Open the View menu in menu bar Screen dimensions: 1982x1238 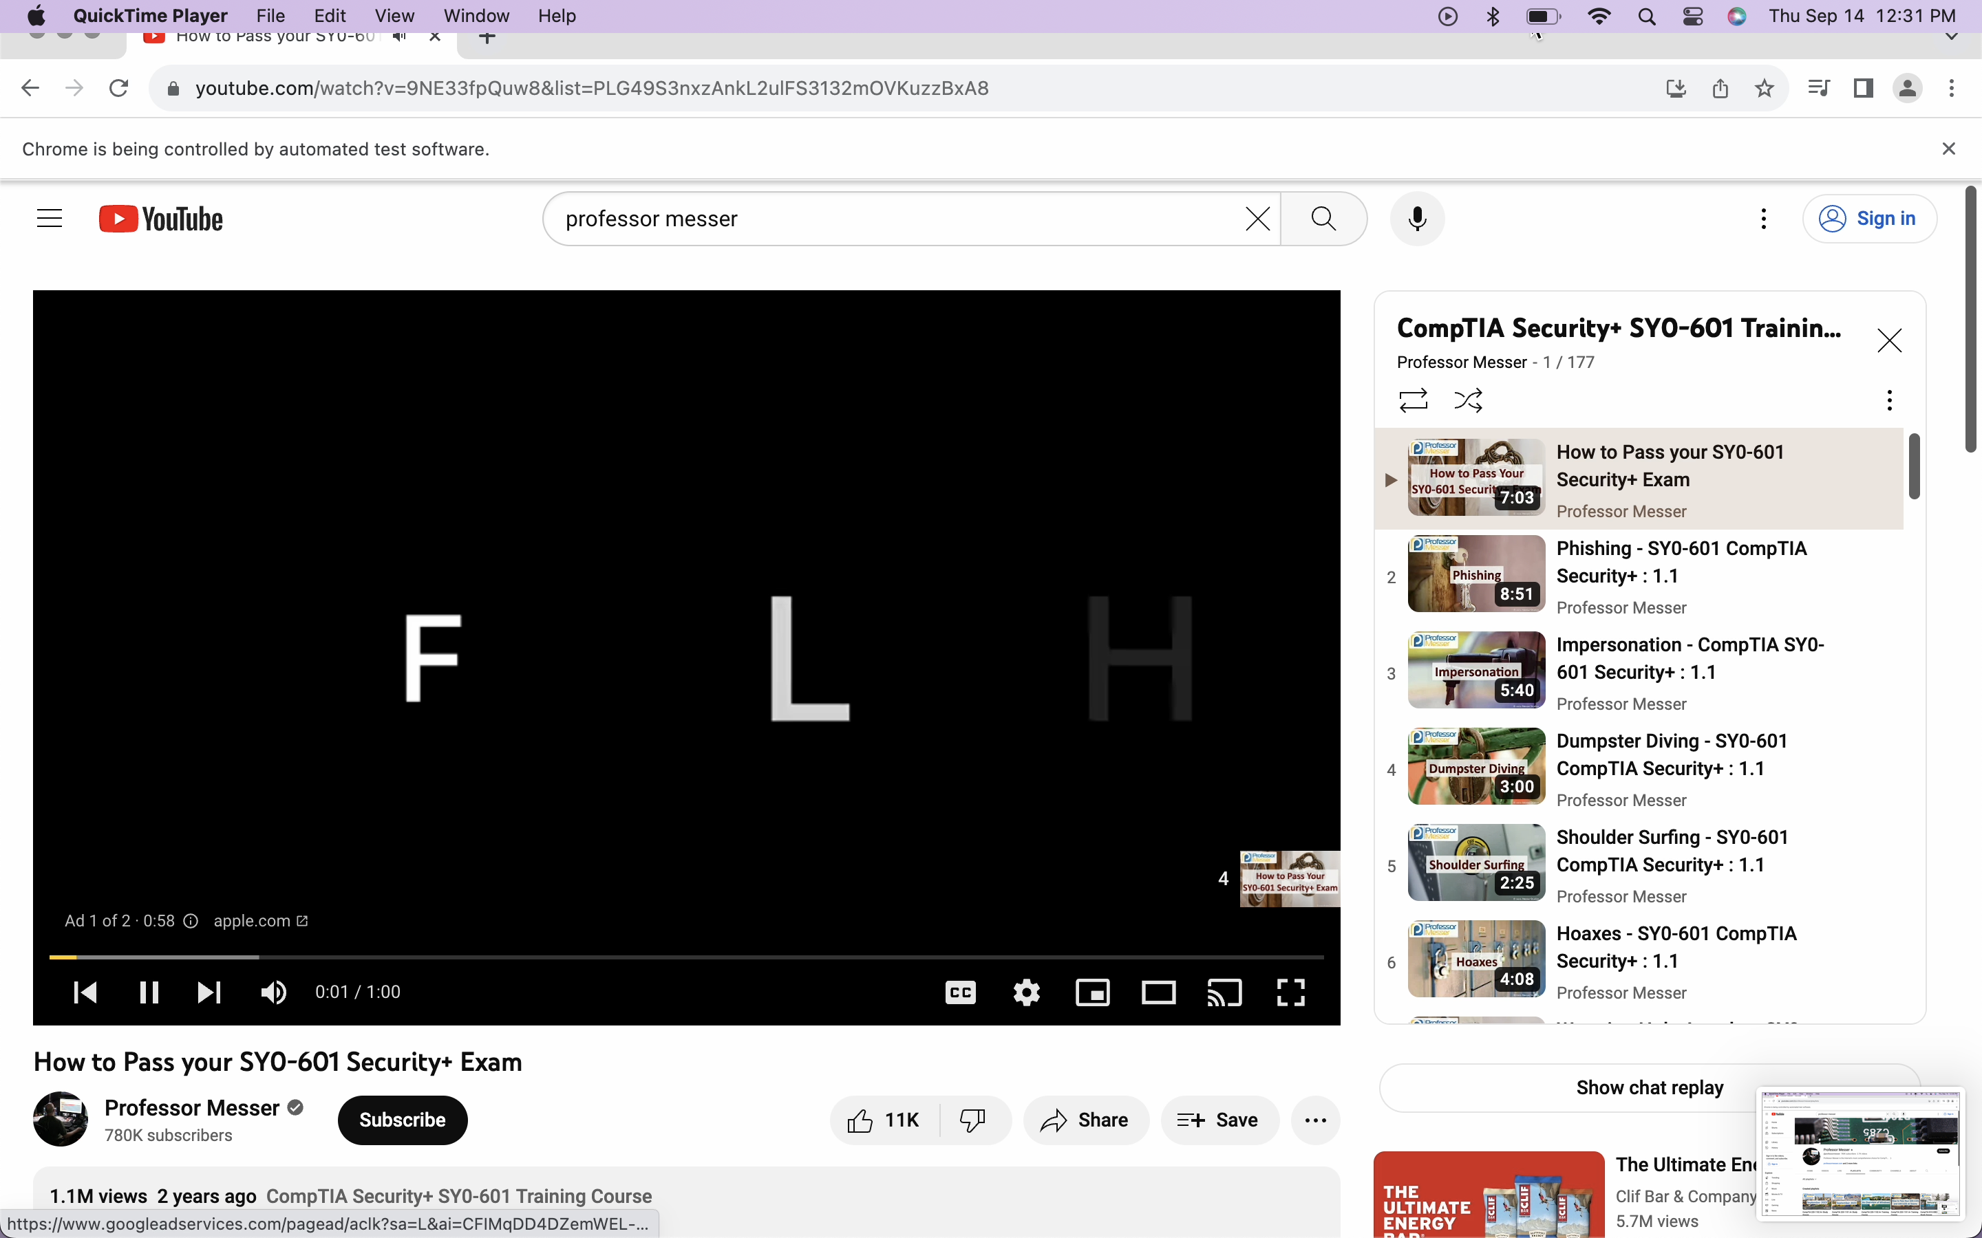[394, 16]
